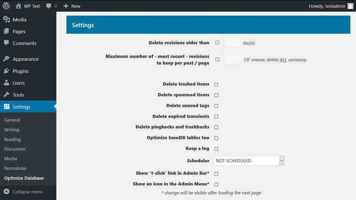Image resolution: width=356 pixels, height=200 pixels.
Task: Open Permalinks settings submenu
Action: (x=15, y=169)
